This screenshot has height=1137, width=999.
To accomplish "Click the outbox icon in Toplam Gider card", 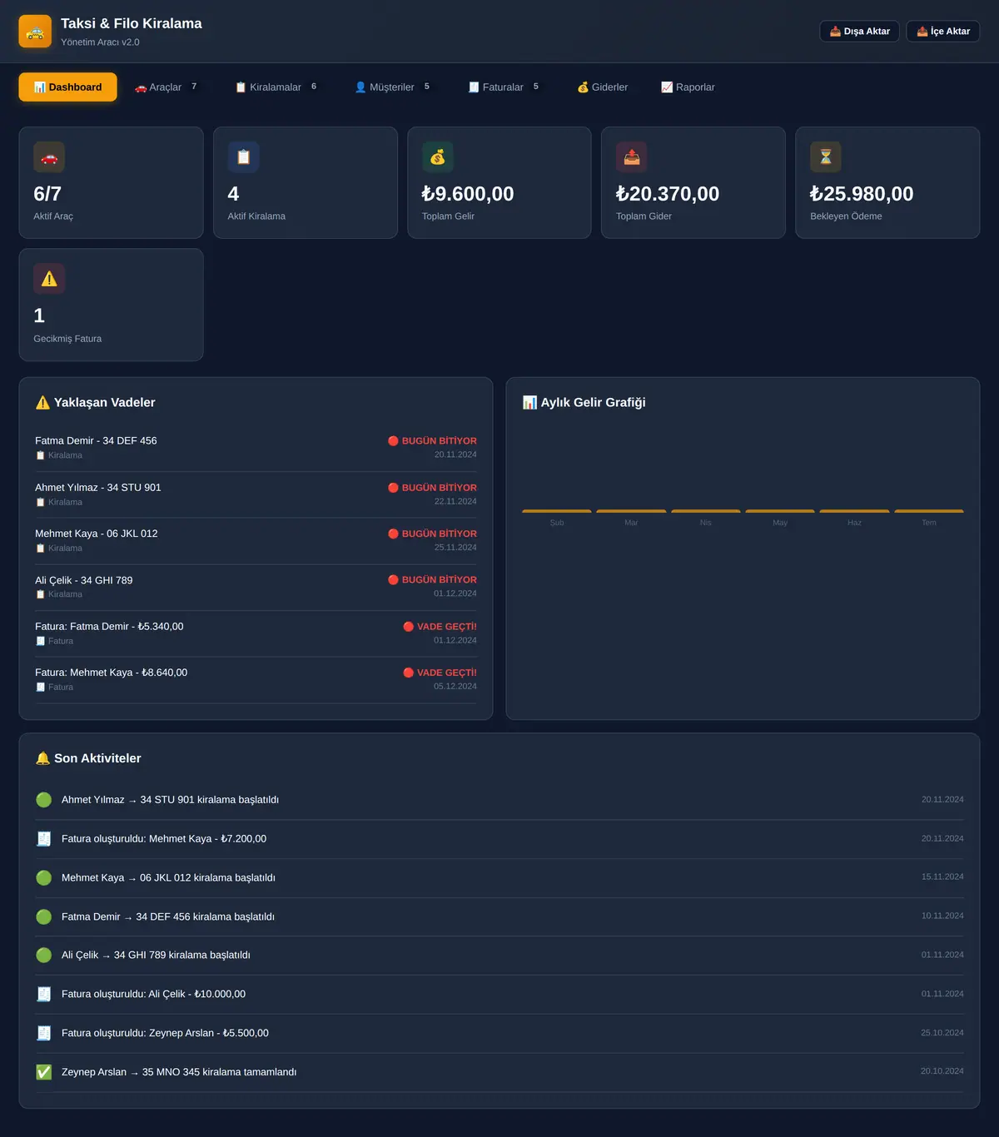I will 632,156.
